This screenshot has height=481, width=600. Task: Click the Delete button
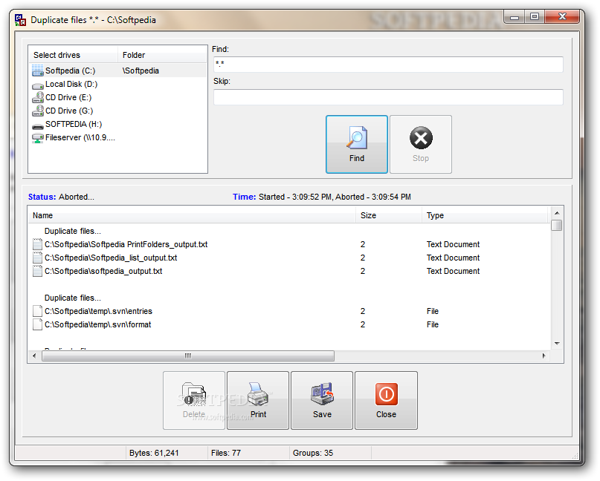[x=194, y=400]
